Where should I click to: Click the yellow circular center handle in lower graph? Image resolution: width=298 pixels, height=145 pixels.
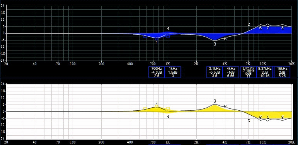point(157,106)
